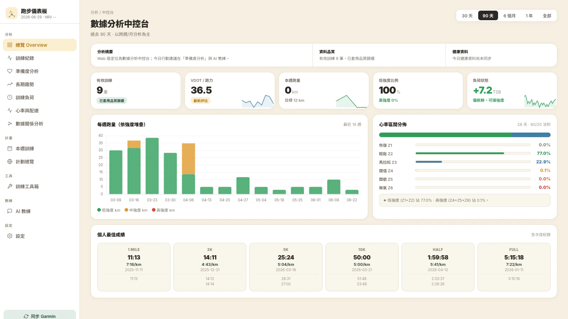Image resolution: width=568 pixels, height=319 pixels.
Task: Open 訓練工具箱 wrench icon
Action: [x=10, y=186]
